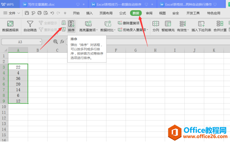This screenshot has width=230, height=143.
Task: Switch to the 插入 ribbon tab
Action: [x=89, y=13]
